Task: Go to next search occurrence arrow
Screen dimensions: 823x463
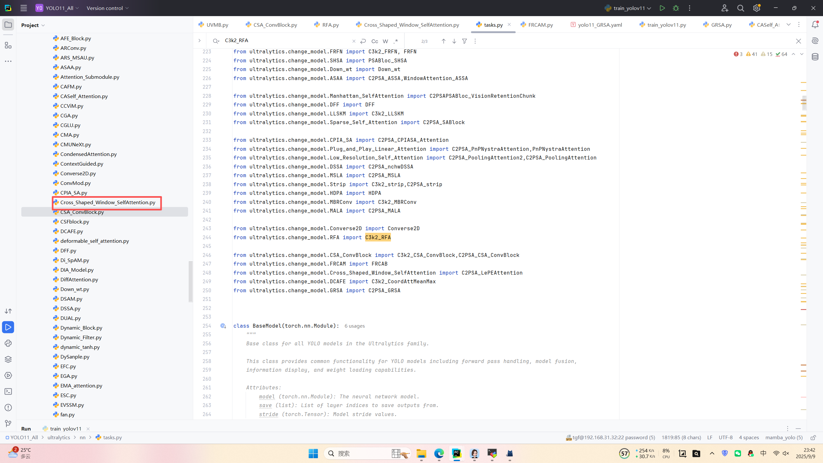Action: point(454,41)
